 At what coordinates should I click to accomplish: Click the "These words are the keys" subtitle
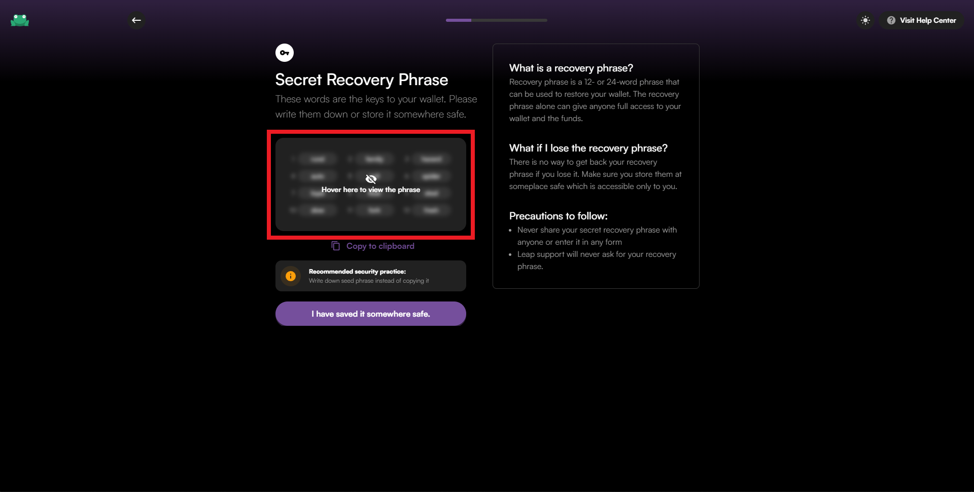tap(376, 106)
